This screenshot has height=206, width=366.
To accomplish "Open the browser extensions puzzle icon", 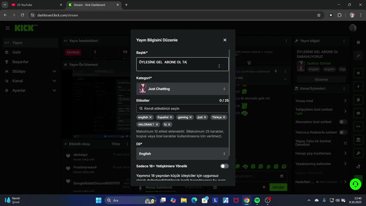I will click(x=340, y=15).
